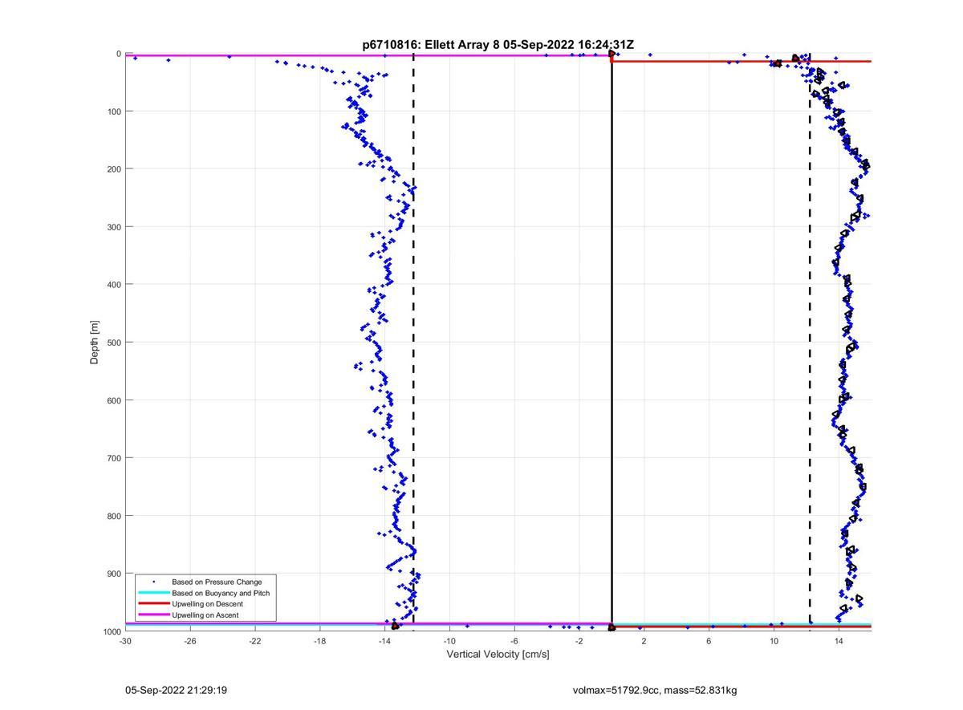This screenshot has width=963, height=710.
Task: Click y-axis tick label '700'
Action: [114, 458]
